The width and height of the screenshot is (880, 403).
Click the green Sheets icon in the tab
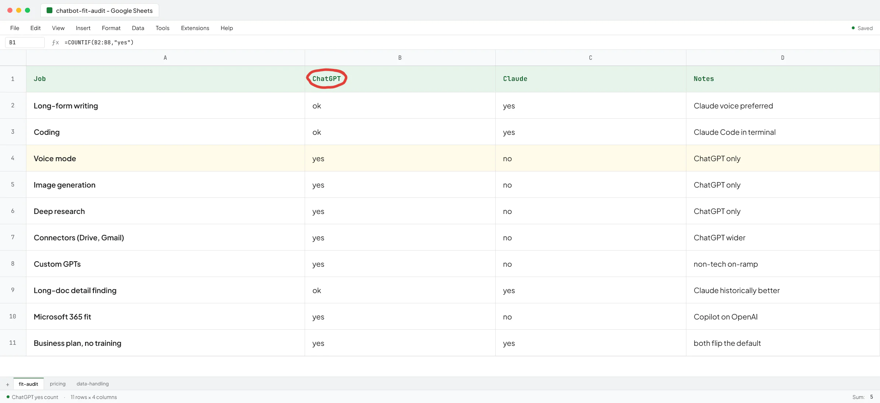[49, 10]
